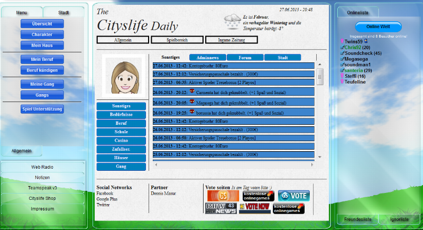
Task: Select the Schule category button
Action: [x=121, y=132]
